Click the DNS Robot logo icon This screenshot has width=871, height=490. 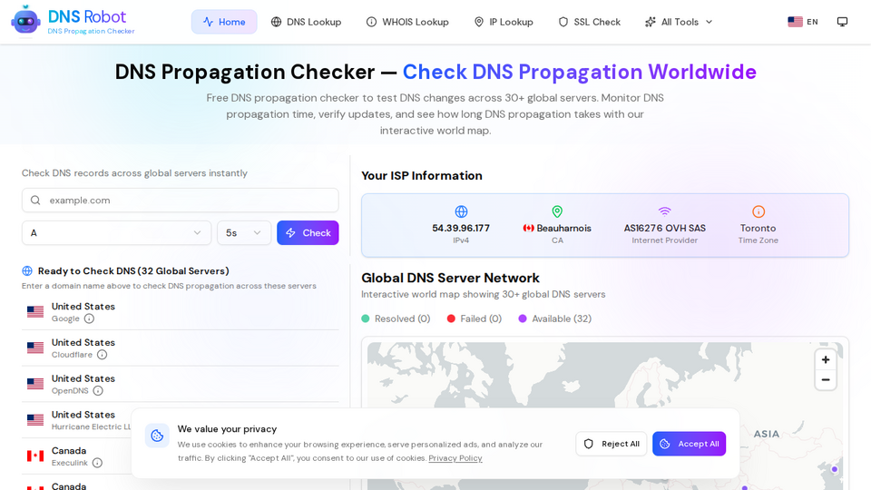click(25, 21)
